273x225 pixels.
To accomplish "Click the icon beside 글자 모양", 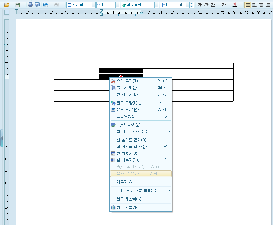I will click(x=113, y=103).
